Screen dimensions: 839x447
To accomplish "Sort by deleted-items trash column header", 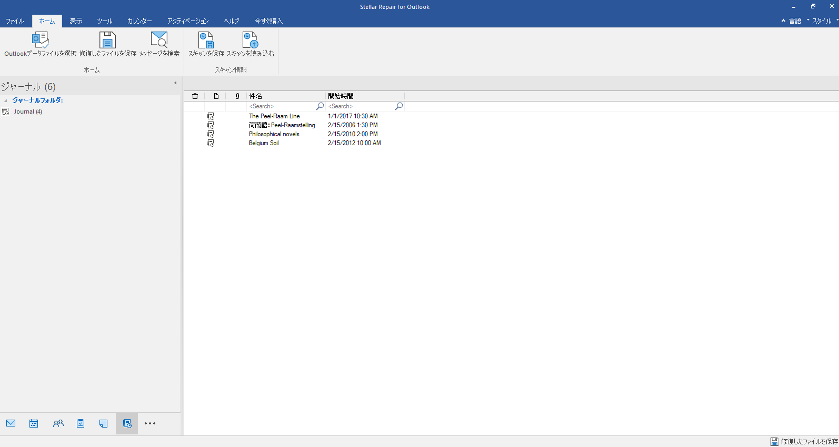I will (195, 96).
